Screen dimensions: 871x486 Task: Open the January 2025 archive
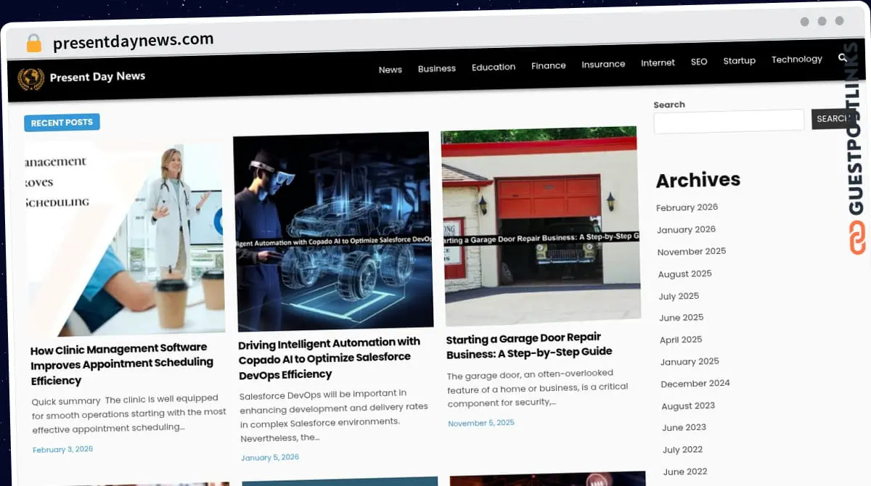tap(690, 361)
